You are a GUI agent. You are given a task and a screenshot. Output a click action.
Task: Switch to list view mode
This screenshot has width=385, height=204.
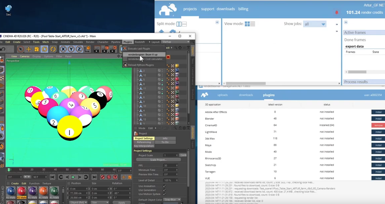[252, 24]
